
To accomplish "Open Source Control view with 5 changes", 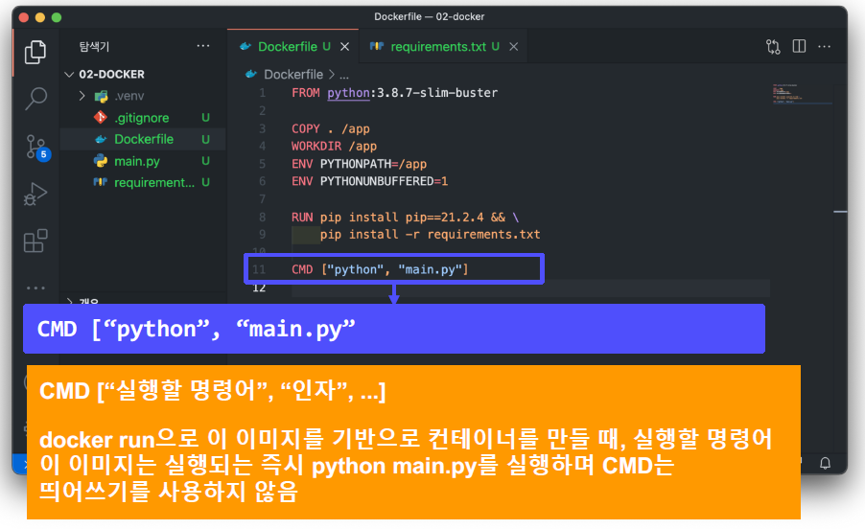I will pyautogui.click(x=37, y=148).
